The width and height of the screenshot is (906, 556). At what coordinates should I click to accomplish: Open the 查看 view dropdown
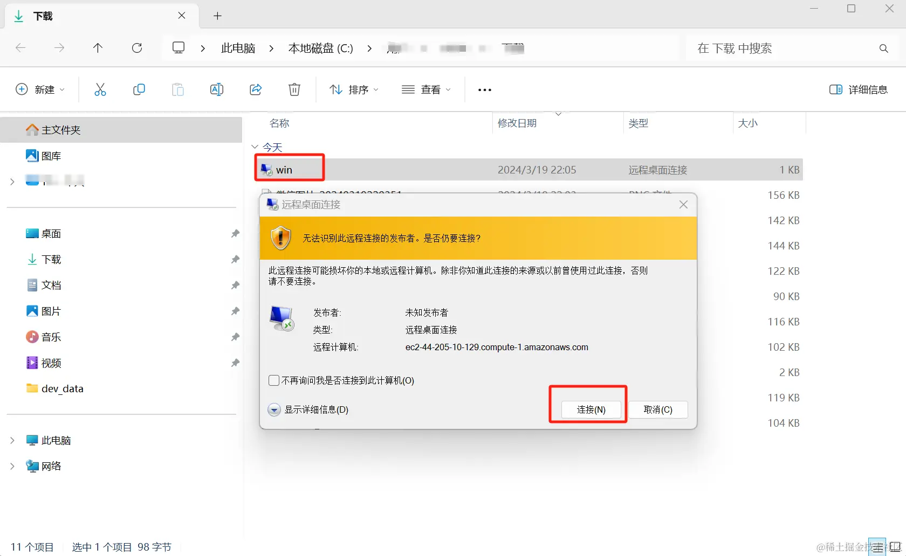(425, 89)
